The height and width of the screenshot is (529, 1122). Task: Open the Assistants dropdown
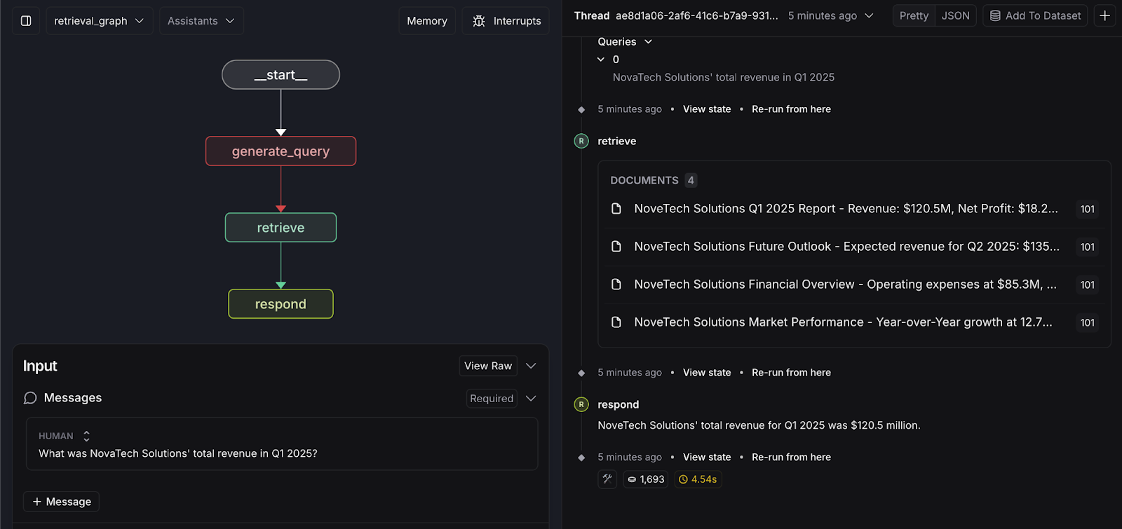coord(201,21)
